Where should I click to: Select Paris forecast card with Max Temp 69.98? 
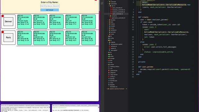(24, 38)
